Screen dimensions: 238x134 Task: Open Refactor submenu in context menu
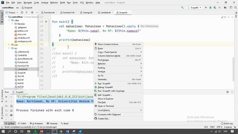(x=118, y=64)
